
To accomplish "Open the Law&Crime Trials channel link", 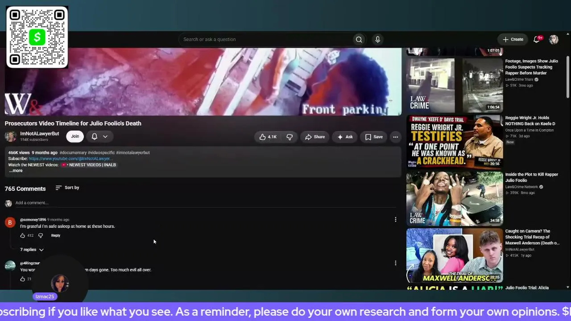I will point(519,79).
